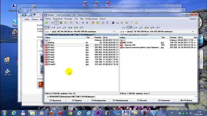This screenshot has height=116, width=207.
Task: Open the Конфигурация menu
Action: point(92,19)
